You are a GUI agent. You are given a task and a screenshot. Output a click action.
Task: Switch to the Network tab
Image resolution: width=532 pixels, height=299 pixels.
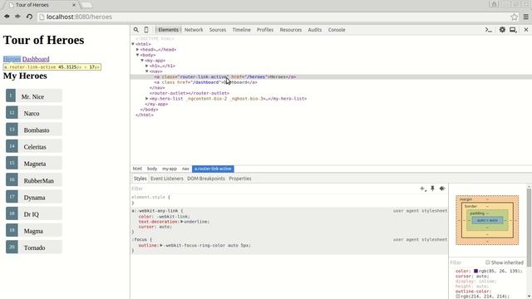pos(194,30)
